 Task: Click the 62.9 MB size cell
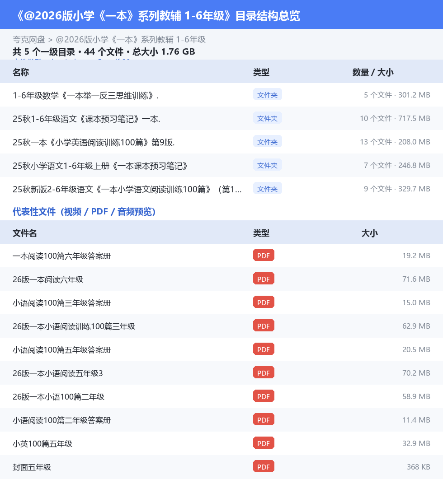(x=416, y=326)
